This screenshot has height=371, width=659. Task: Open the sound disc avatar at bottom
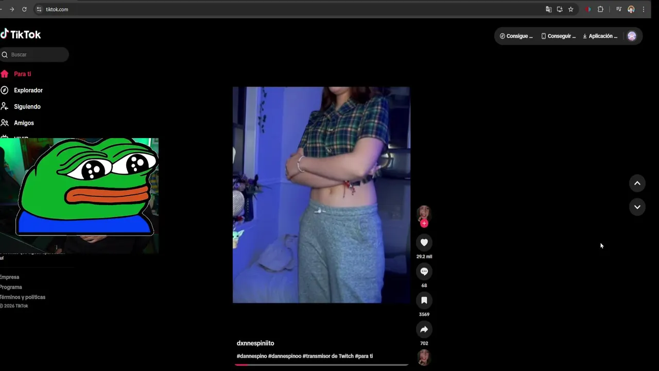click(x=424, y=357)
